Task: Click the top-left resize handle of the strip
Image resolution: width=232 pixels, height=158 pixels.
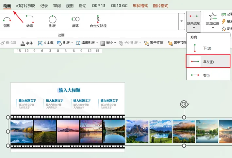Action: [x=8, y=117]
